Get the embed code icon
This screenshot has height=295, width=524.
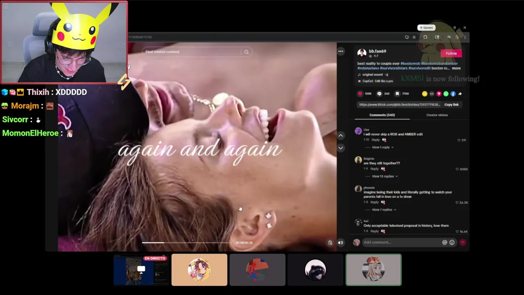[431, 94]
